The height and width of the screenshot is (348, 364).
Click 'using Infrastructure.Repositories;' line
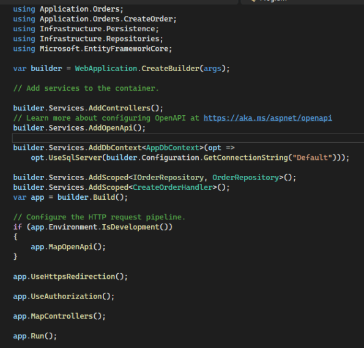point(88,39)
